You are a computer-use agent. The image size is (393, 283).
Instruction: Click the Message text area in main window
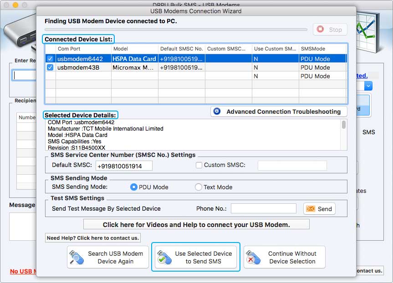click(x=23, y=227)
